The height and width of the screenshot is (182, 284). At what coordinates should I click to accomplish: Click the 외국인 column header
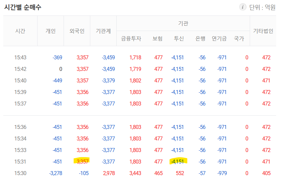[x=77, y=31]
